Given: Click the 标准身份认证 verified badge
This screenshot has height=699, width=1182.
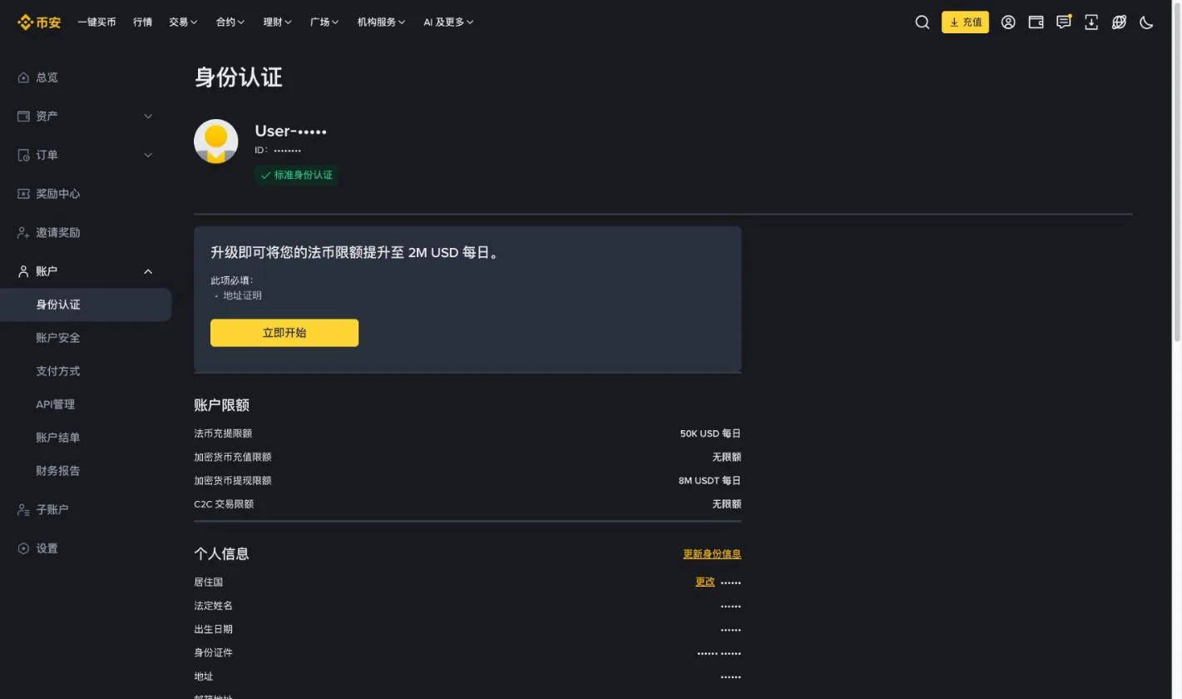Looking at the screenshot, I should (296, 175).
